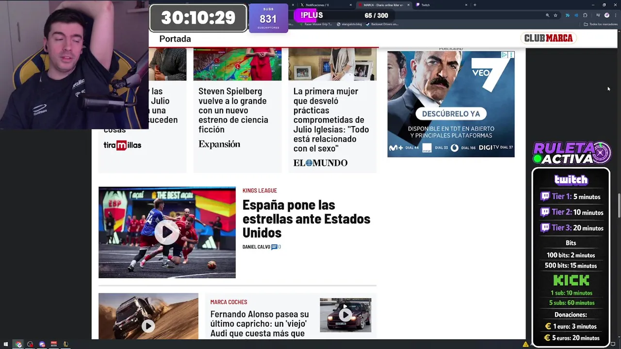The height and width of the screenshot is (349, 621).
Task: Open Chrome from the taskbar
Action: [x=18, y=344]
